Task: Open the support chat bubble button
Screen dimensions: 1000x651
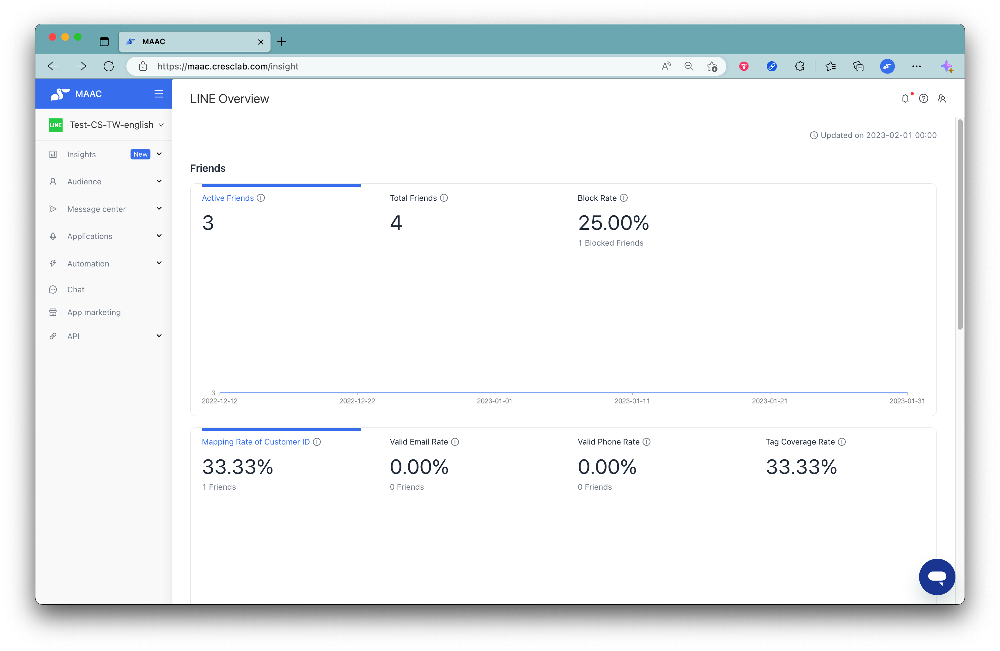Action: point(937,577)
